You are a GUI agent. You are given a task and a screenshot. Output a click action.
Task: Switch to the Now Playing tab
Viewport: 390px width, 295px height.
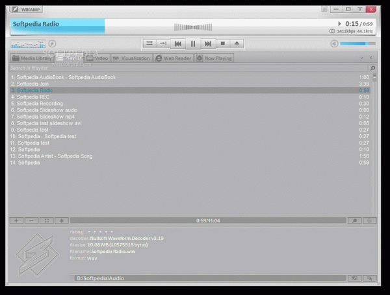point(214,58)
